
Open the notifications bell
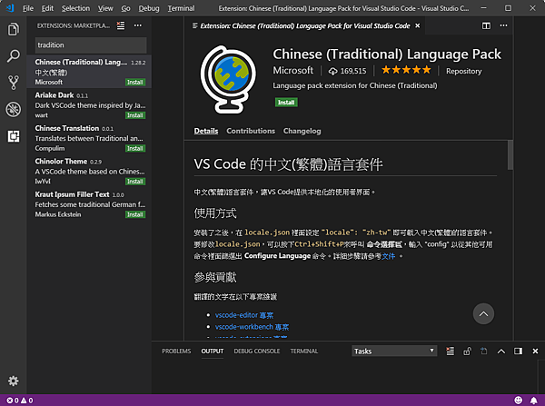[533, 401]
